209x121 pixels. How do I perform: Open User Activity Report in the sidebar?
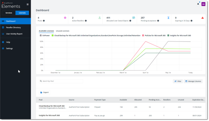point(15,34)
